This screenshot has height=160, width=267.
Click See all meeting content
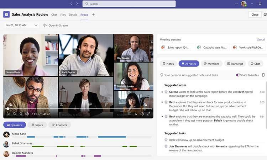pyautogui.click(x=261, y=39)
